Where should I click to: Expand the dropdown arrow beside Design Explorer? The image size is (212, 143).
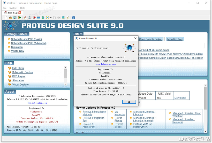point(51,18)
